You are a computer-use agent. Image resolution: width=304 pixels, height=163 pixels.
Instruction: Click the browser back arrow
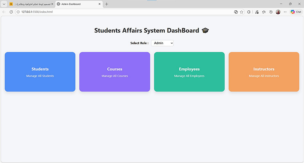coord(4,12)
